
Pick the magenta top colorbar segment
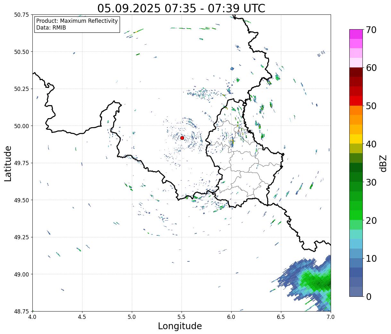click(x=356, y=34)
